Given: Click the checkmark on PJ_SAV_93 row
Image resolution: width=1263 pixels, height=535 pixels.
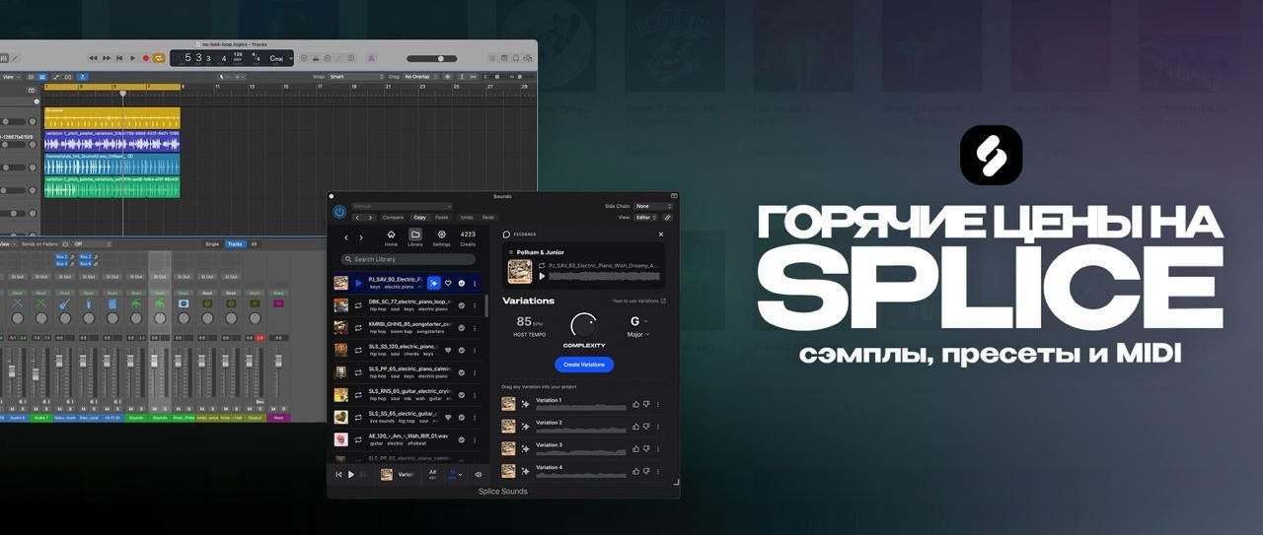Looking at the screenshot, I should (462, 283).
